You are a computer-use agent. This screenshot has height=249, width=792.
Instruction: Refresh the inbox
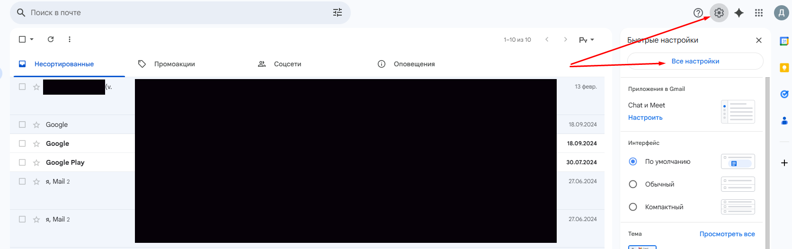tap(51, 39)
